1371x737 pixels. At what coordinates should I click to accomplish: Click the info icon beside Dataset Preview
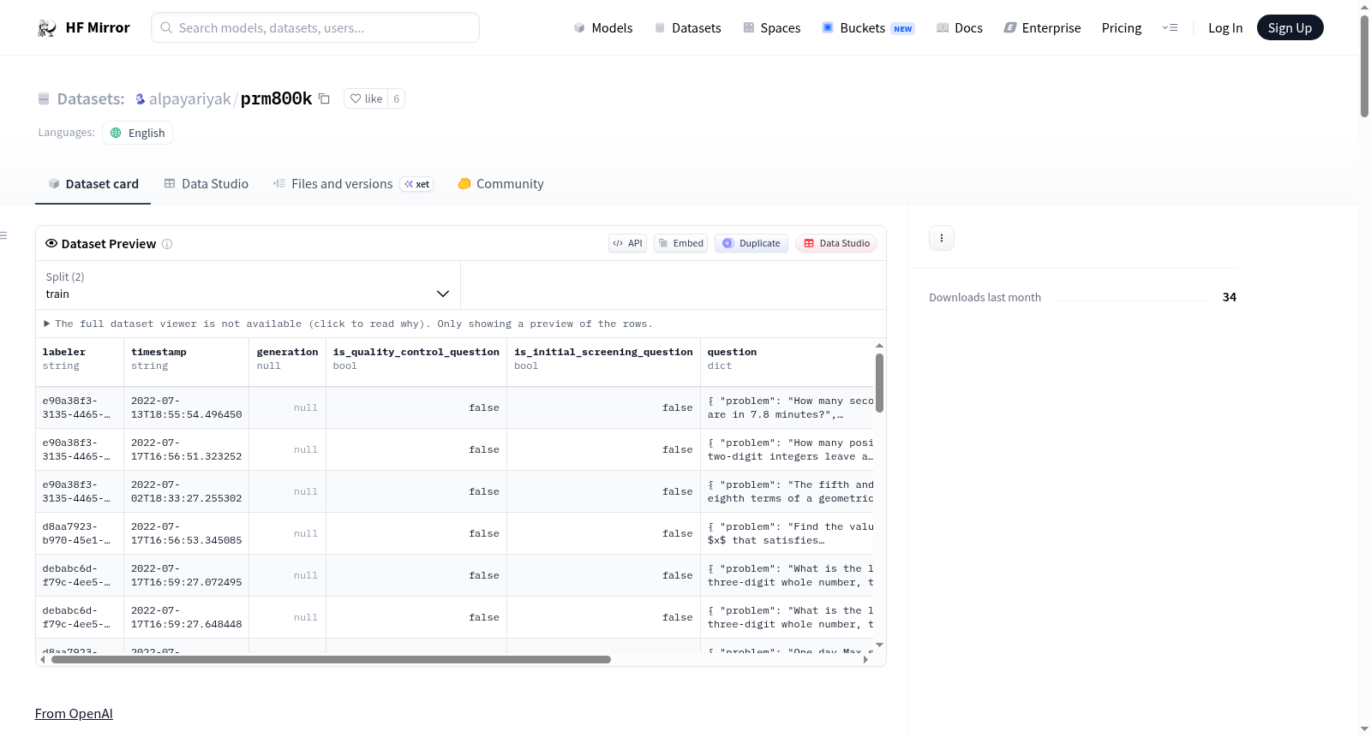click(x=167, y=244)
